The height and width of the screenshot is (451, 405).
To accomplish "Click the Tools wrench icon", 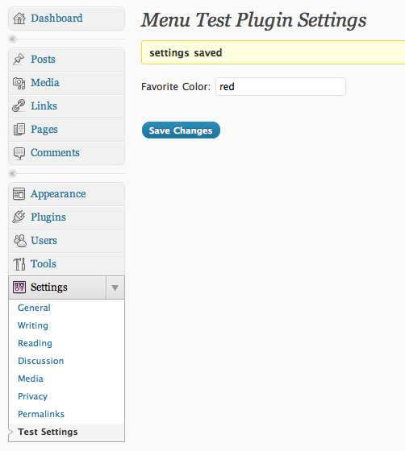I will click(19, 264).
